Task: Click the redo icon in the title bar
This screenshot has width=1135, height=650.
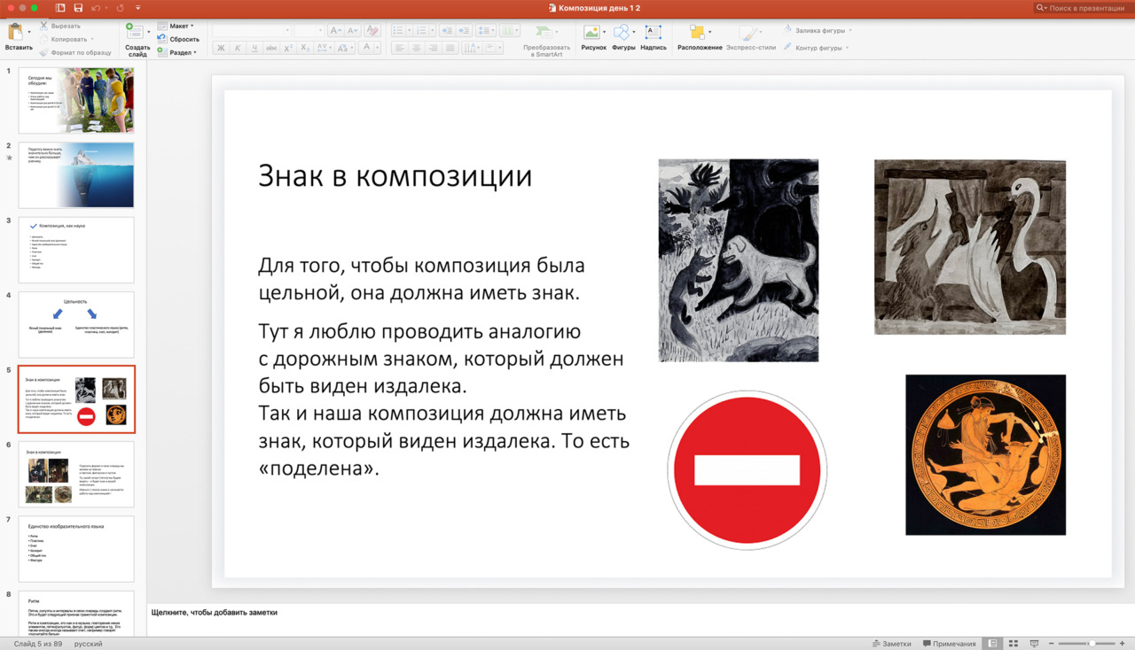Action: pyautogui.click(x=120, y=8)
